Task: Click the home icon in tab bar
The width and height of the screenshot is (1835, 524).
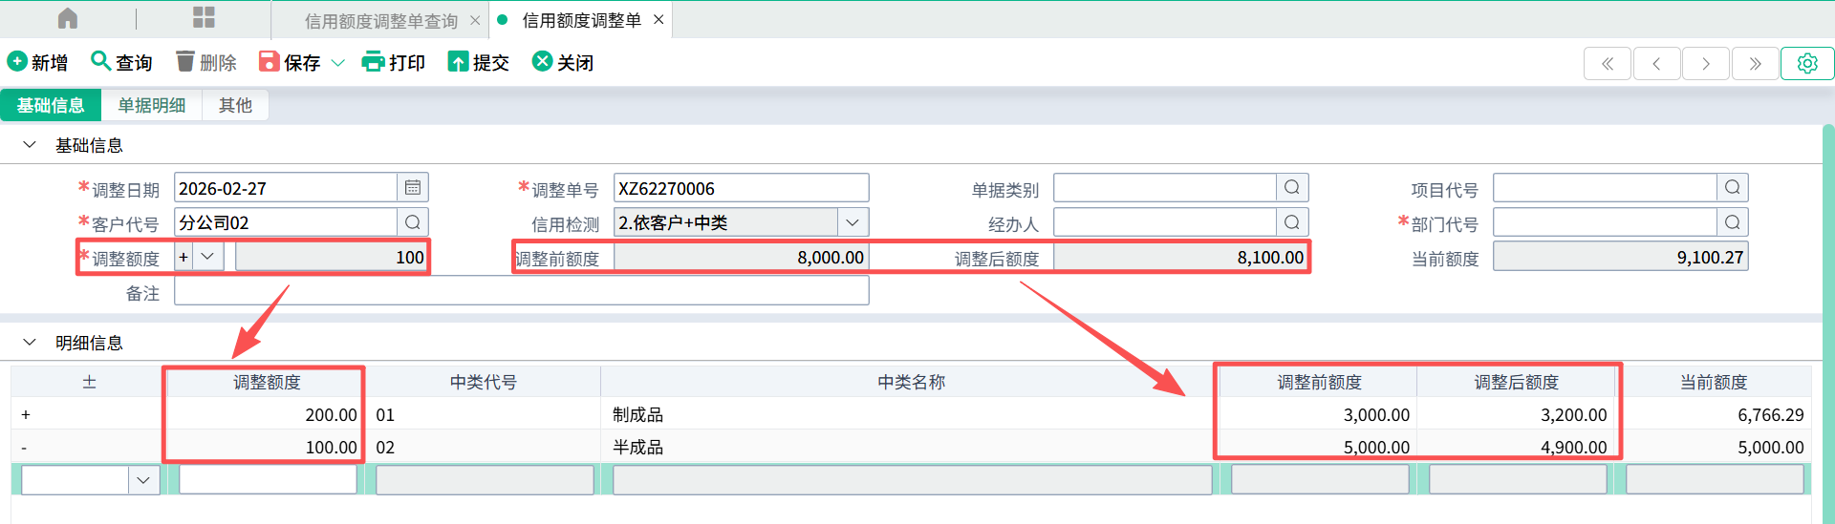Action: pos(68,19)
